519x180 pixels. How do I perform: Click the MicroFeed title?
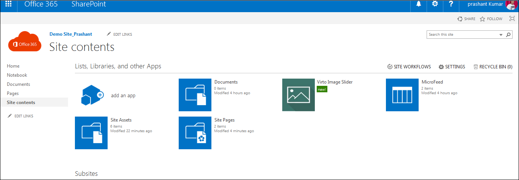(x=432, y=82)
